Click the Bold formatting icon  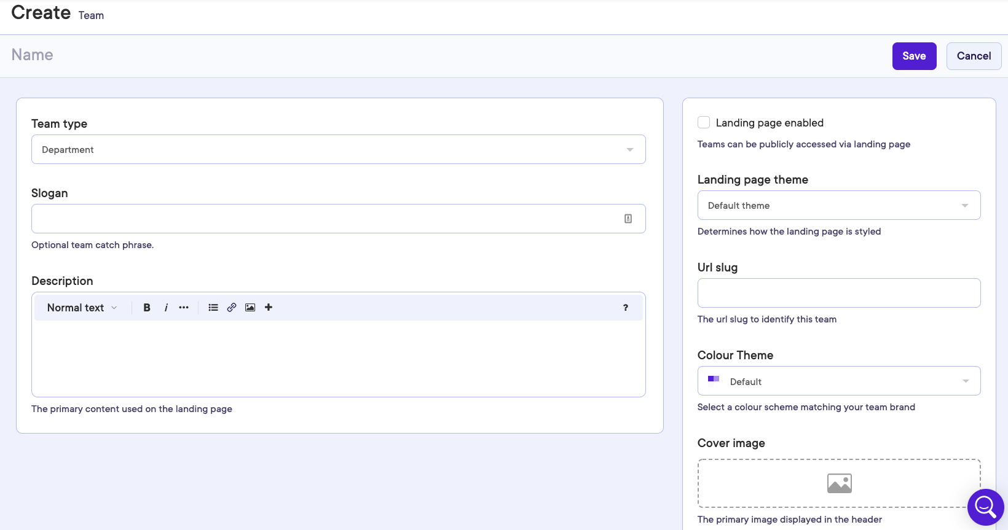click(x=147, y=308)
